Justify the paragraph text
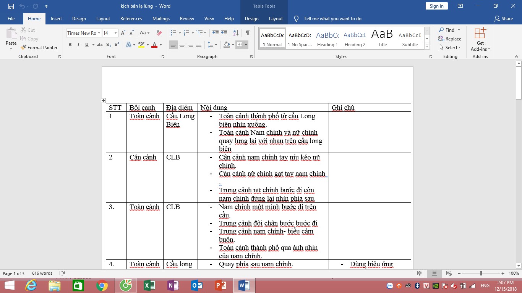 tap(199, 45)
